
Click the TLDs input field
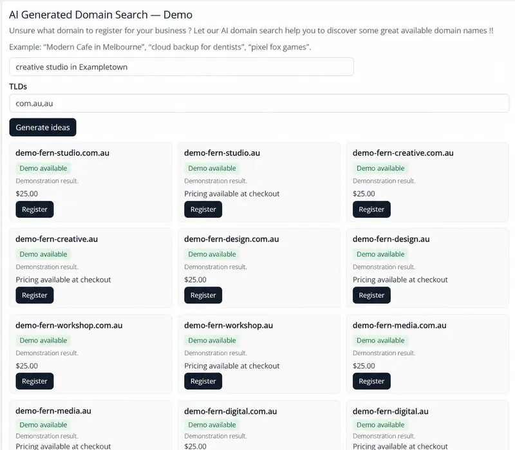(x=259, y=103)
